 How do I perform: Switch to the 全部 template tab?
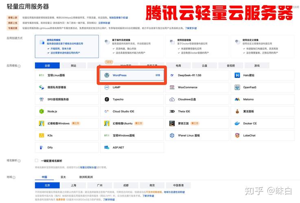pyautogui.click(x=47, y=65)
